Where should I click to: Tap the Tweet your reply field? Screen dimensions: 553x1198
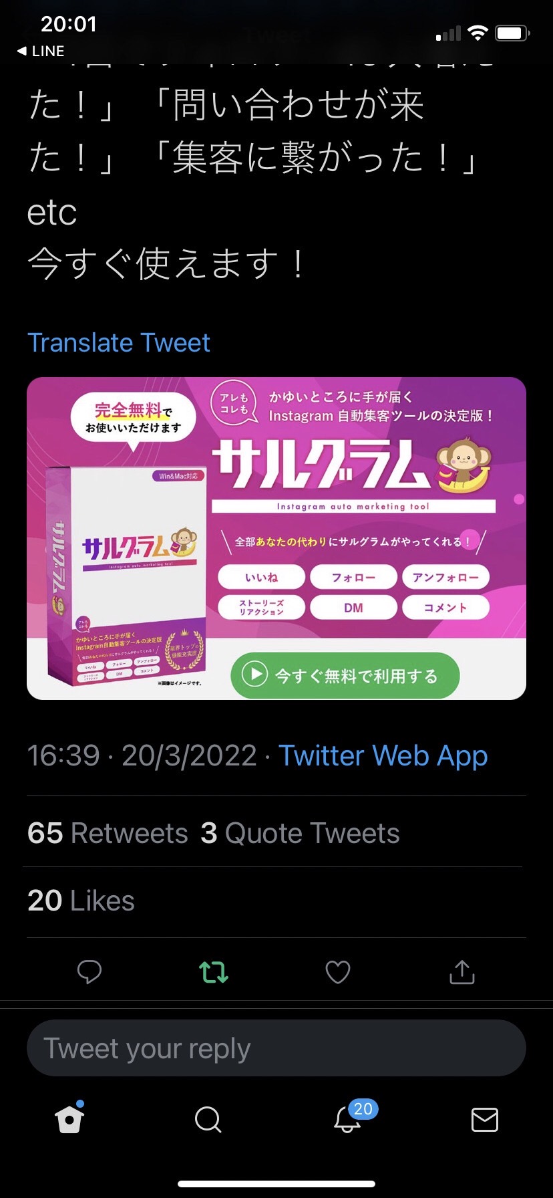click(276, 1048)
